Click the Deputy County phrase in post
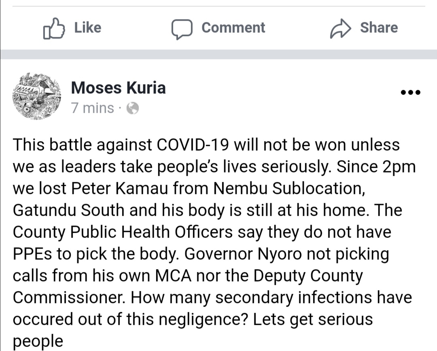This screenshot has height=351, width=437. [x=308, y=275]
